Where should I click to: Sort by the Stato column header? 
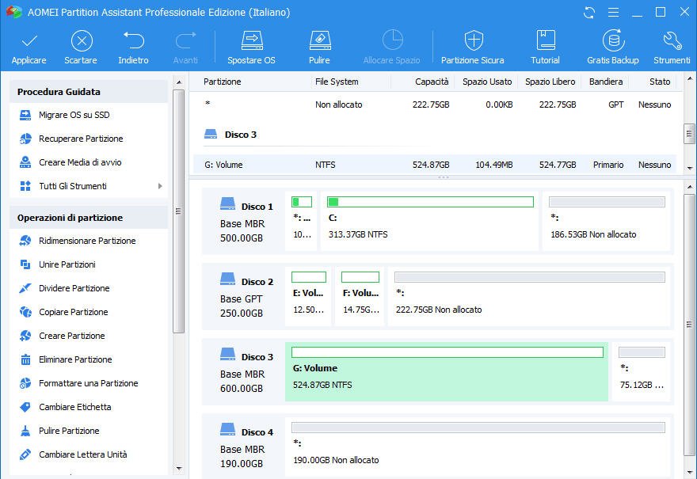click(660, 82)
